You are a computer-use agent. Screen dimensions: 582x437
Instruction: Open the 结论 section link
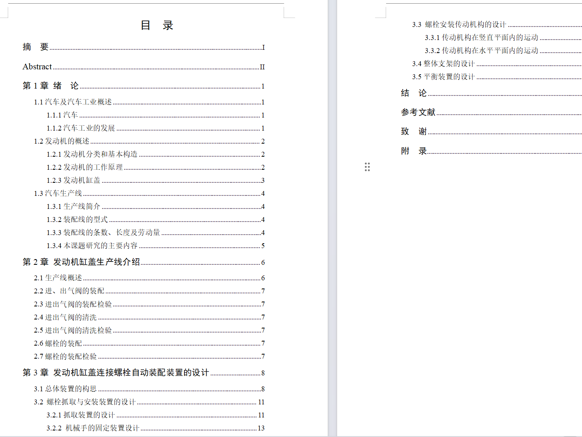pyautogui.click(x=413, y=93)
